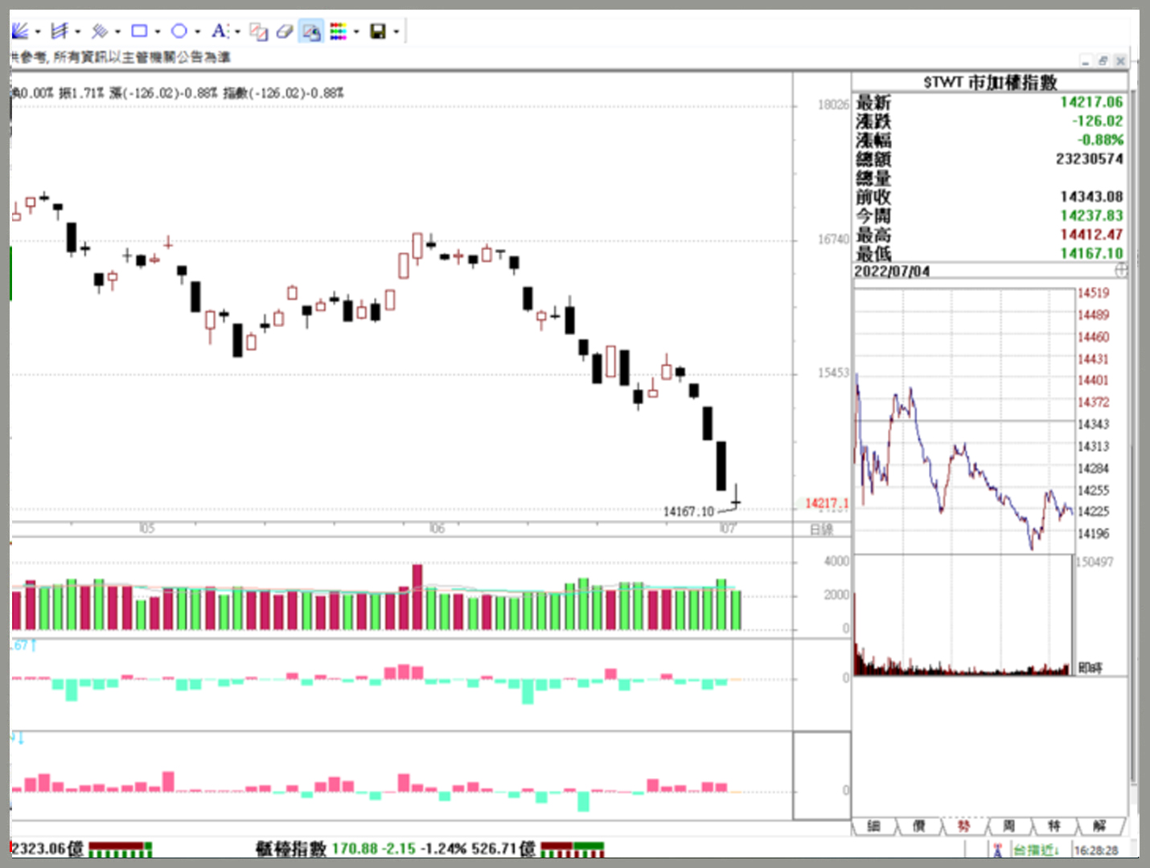The width and height of the screenshot is (1150, 868).
Task: Select the text annotation A tool
Action: pyautogui.click(x=220, y=31)
